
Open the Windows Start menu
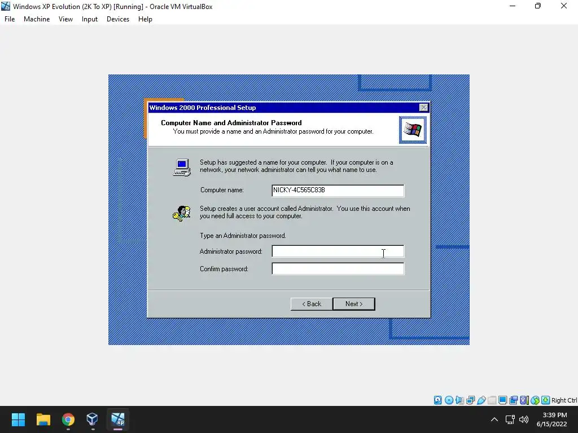pos(18,419)
